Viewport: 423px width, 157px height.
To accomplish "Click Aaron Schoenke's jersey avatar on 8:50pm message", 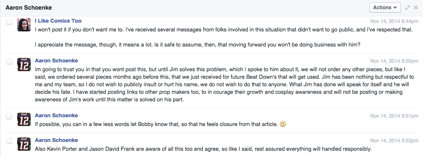I will coord(24,64).
